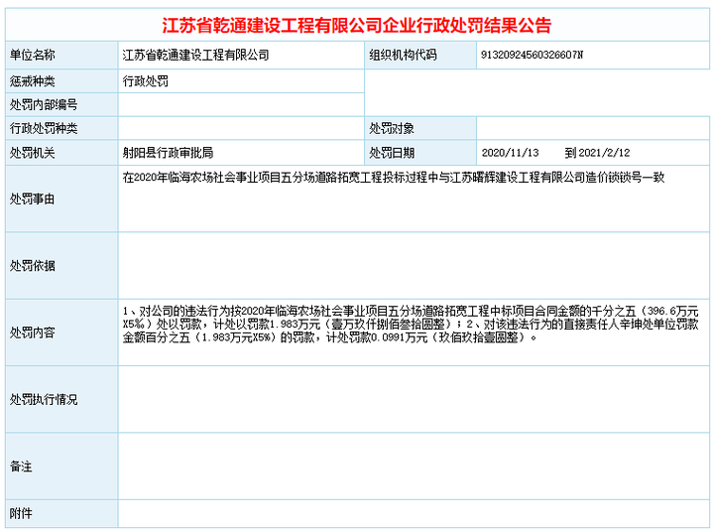The width and height of the screenshot is (714, 532).
Task: Select the penalty content paragraph starting 1、对公司的违法行为
Action: (411, 325)
